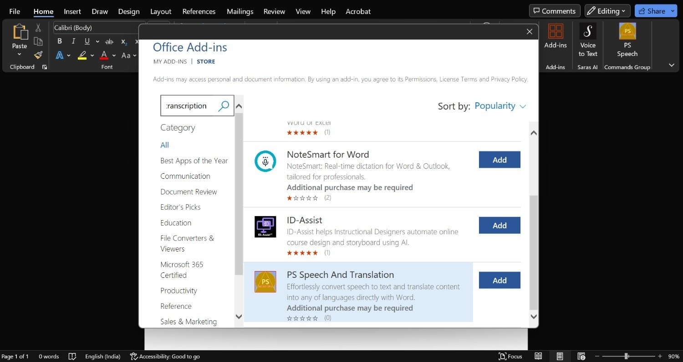
Task: Open the Voice to Text add-in
Action: (x=587, y=40)
